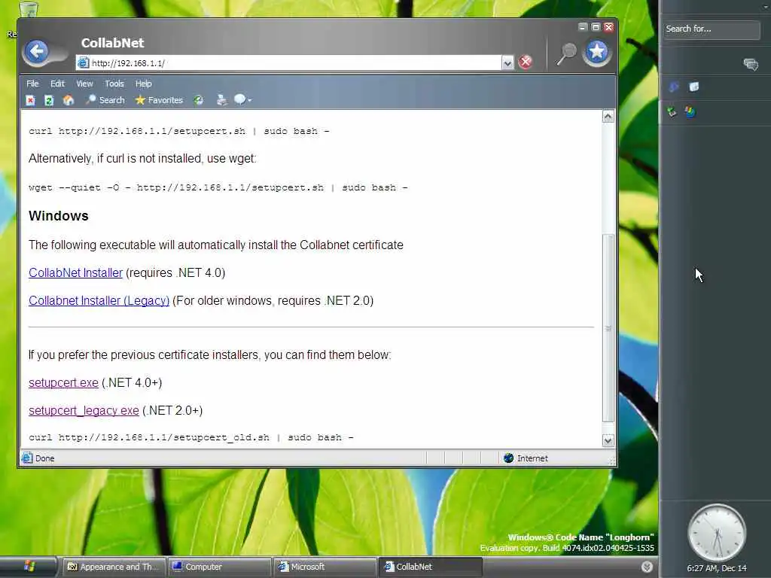Click the green network icon in sidebar
Image resolution: width=771 pixels, height=578 pixels.
672,112
